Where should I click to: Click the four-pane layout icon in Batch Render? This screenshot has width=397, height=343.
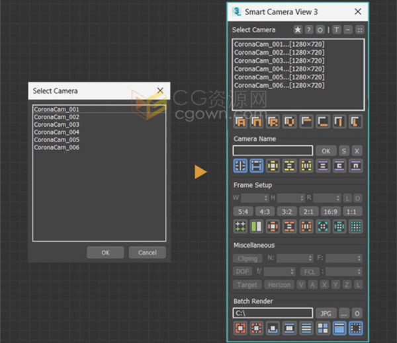[323, 328]
